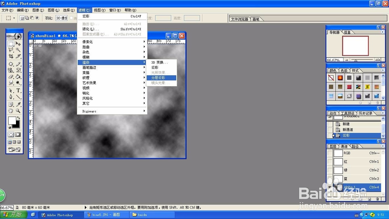Select the Eraser tool
Image resolution: width=389 pixels, height=219 pixels.
(11, 76)
